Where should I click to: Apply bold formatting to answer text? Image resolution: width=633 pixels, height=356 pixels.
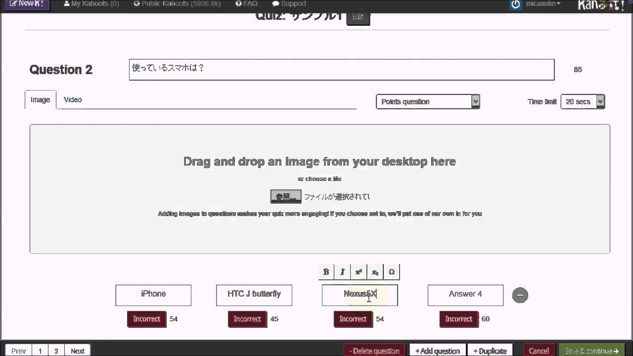(326, 272)
